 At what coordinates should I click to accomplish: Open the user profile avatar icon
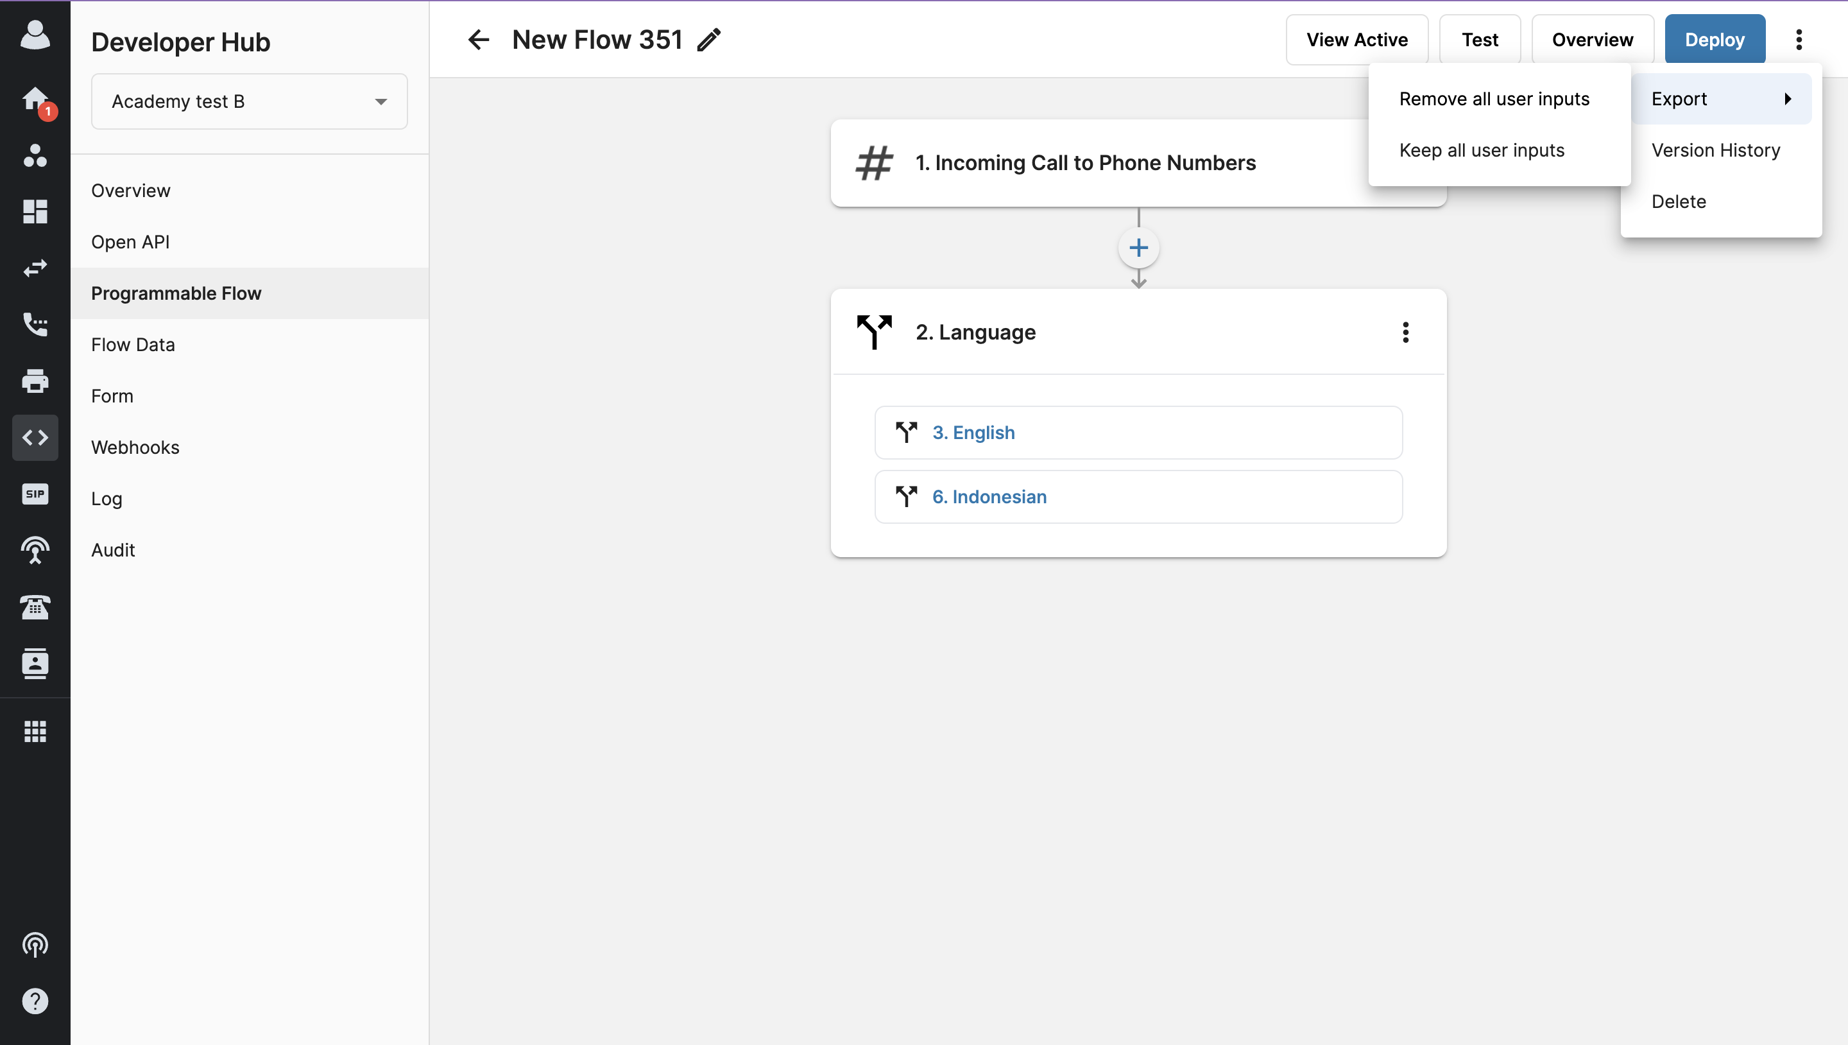pyautogui.click(x=35, y=34)
